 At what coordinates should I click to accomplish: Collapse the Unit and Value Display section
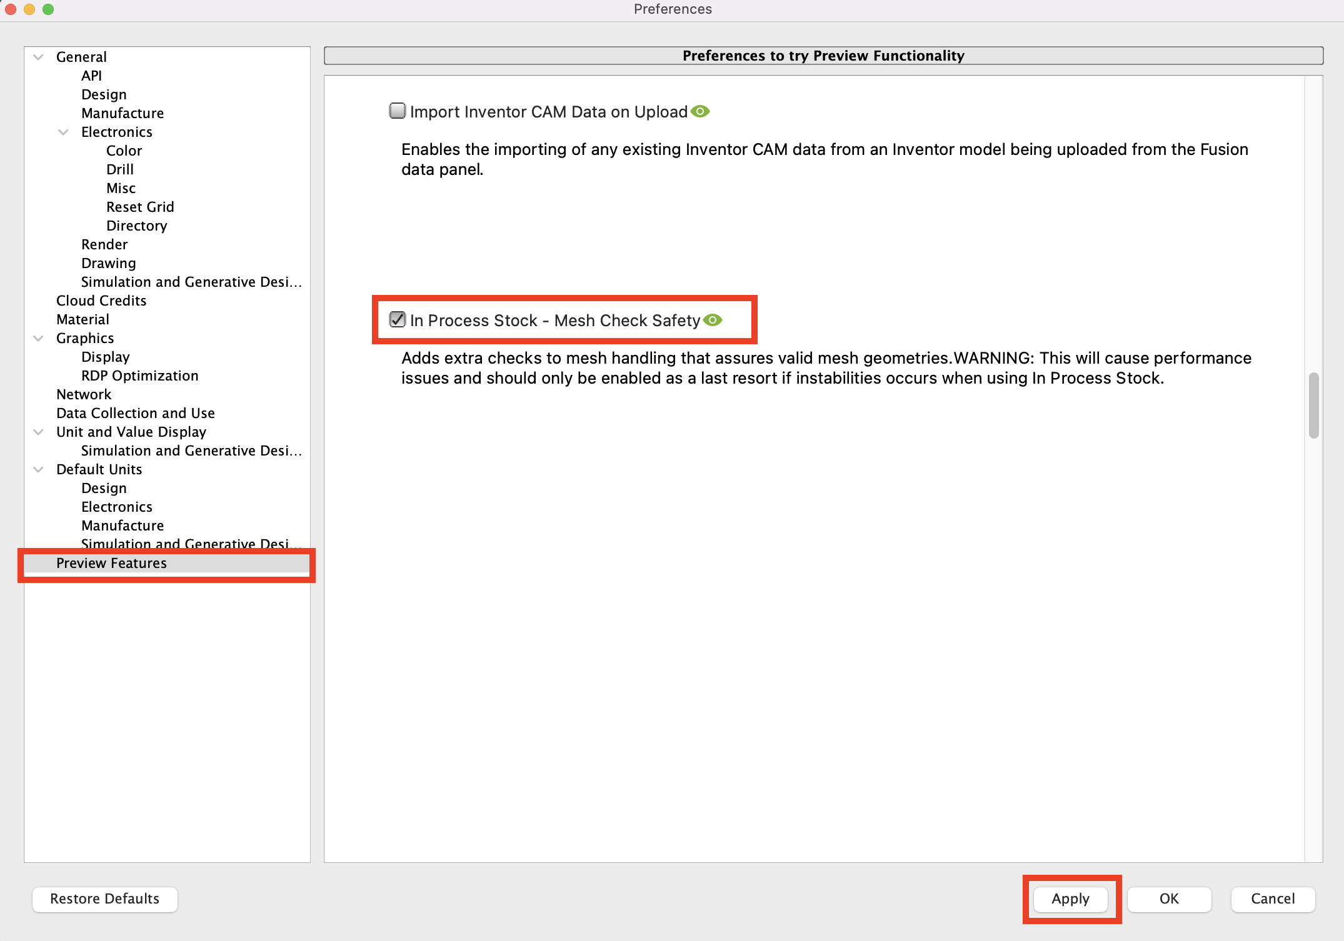click(39, 432)
